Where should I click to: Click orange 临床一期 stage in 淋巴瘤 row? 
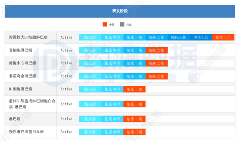tap(135, 119)
